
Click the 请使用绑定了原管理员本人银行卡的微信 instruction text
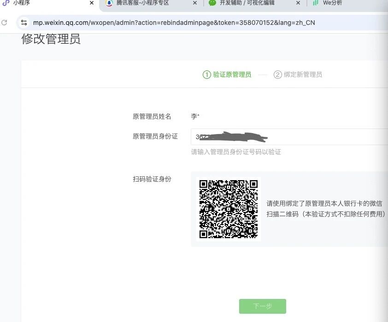coord(324,204)
